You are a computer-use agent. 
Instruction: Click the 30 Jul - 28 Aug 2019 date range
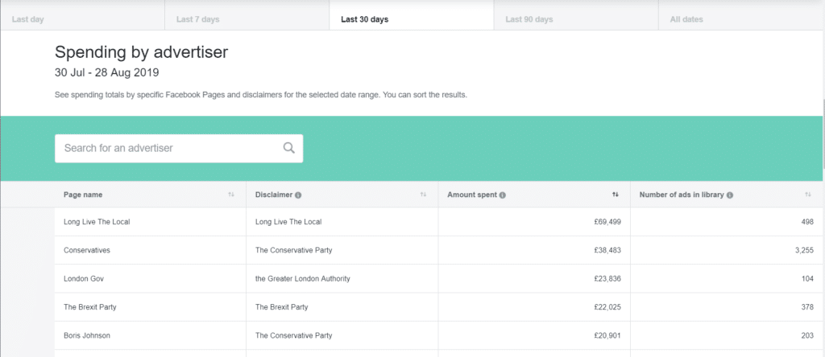(107, 72)
